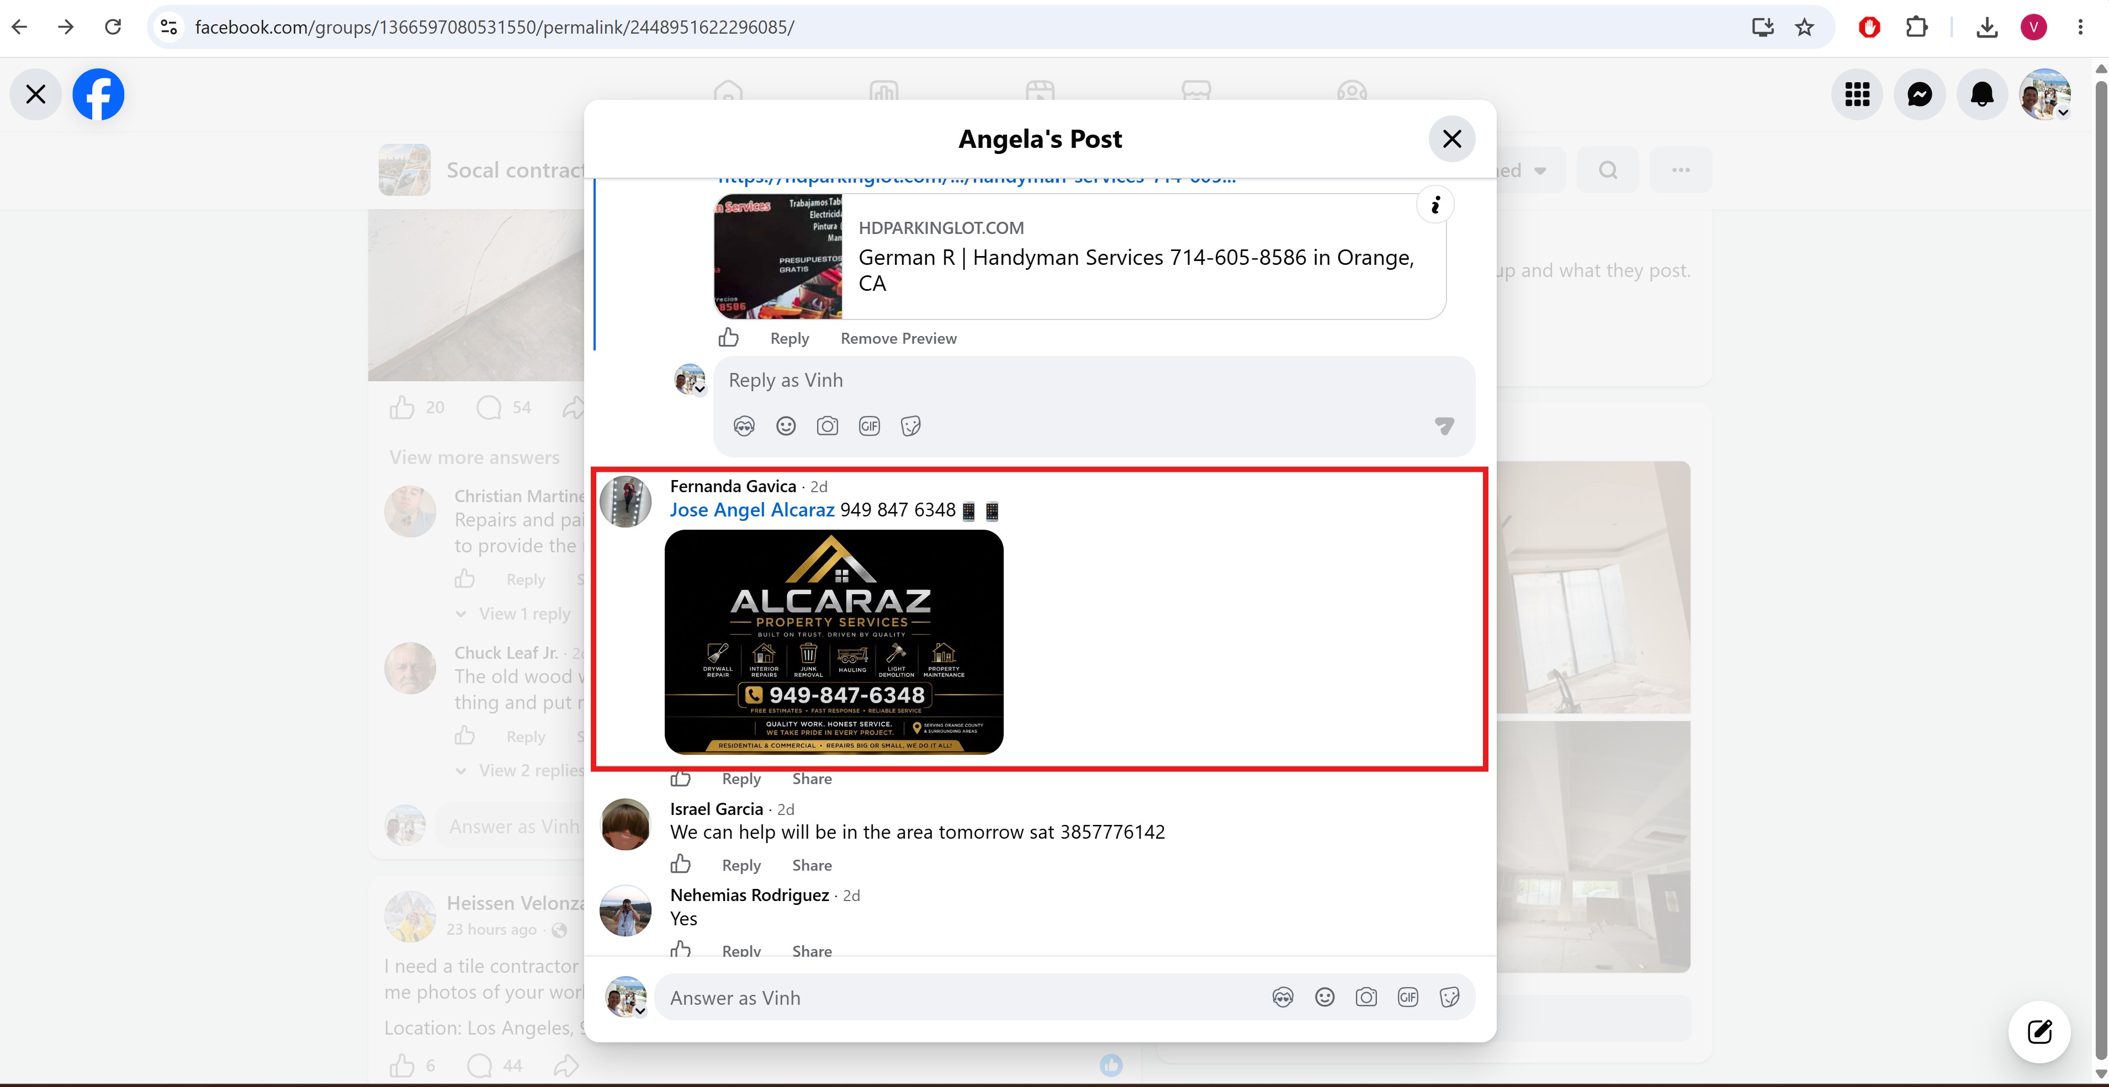
Task: Open the Extensions puzzle icon
Action: click(x=1916, y=27)
